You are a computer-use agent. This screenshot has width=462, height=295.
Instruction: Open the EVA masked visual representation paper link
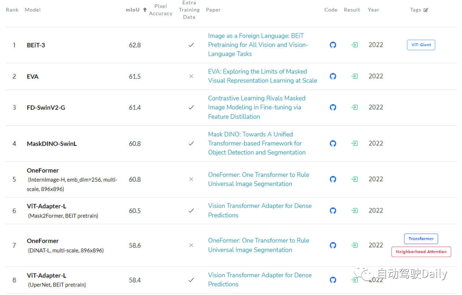point(262,76)
